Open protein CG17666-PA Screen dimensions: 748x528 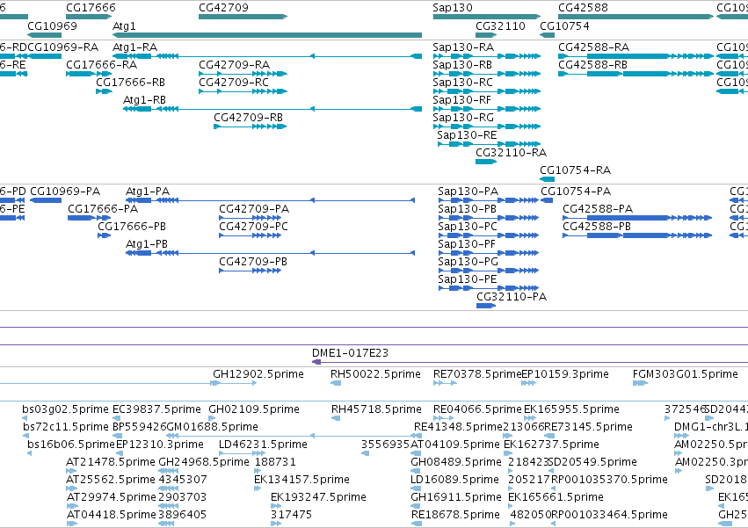click(89, 218)
